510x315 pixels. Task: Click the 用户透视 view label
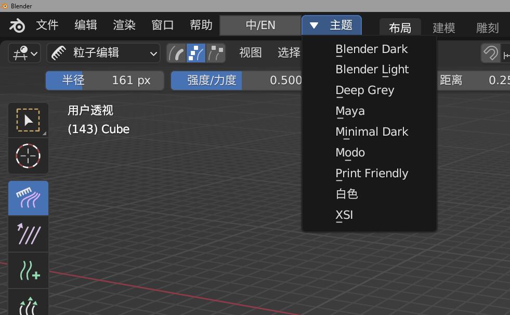(x=90, y=111)
